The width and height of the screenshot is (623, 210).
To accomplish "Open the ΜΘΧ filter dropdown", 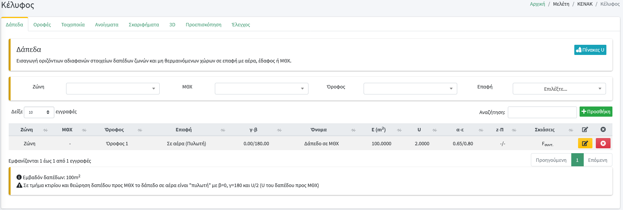I will [261, 89].
